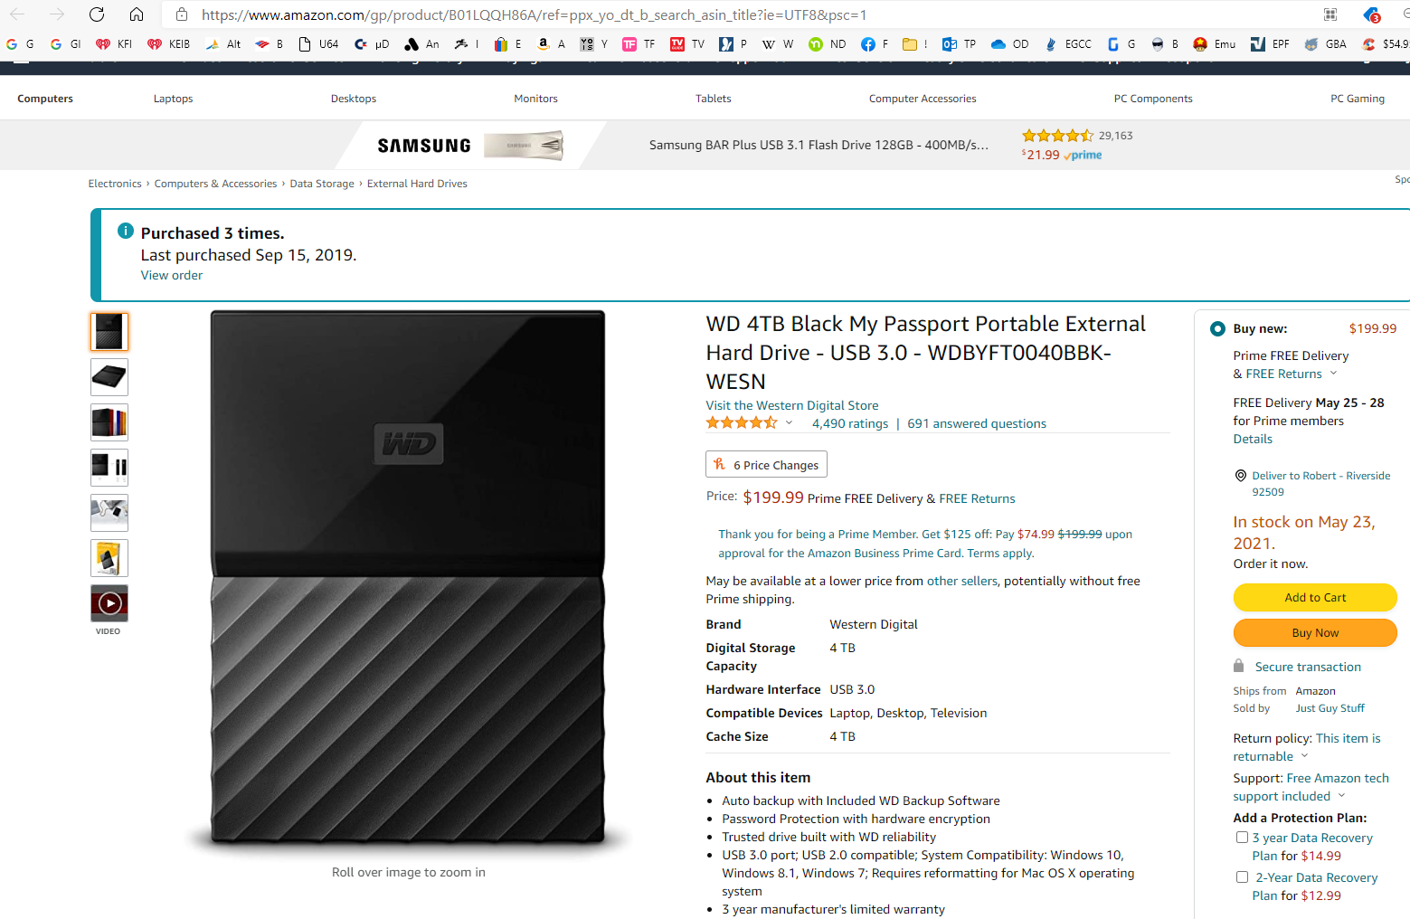Open the yellow bookmarks folder
This screenshot has width=1410, height=919.
(x=914, y=43)
